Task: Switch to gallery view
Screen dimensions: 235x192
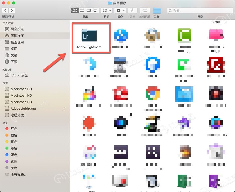Action: [95, 10]
